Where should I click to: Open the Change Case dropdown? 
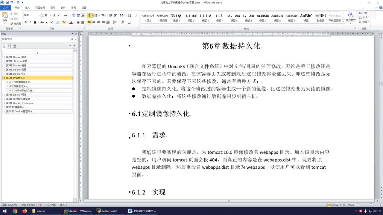coord(66,15)
